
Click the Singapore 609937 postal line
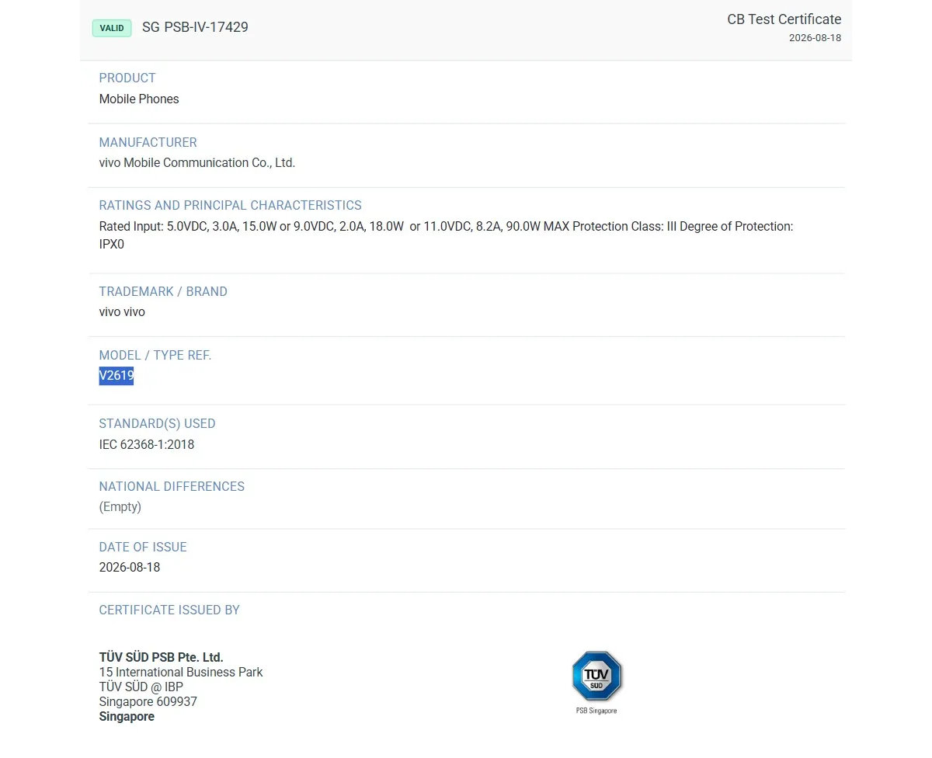coord(148,701)
